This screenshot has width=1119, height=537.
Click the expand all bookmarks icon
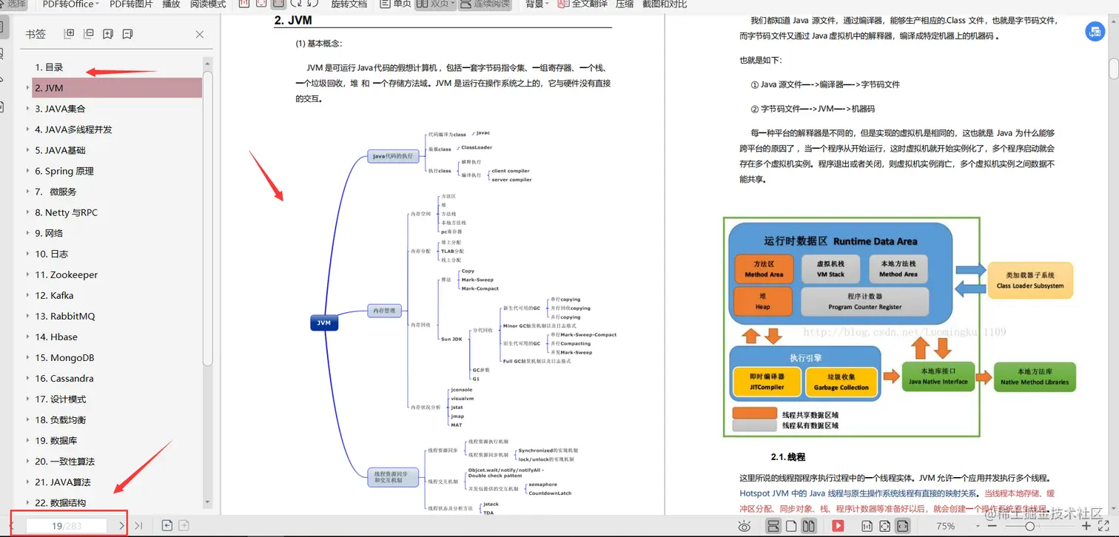[69, 33]
